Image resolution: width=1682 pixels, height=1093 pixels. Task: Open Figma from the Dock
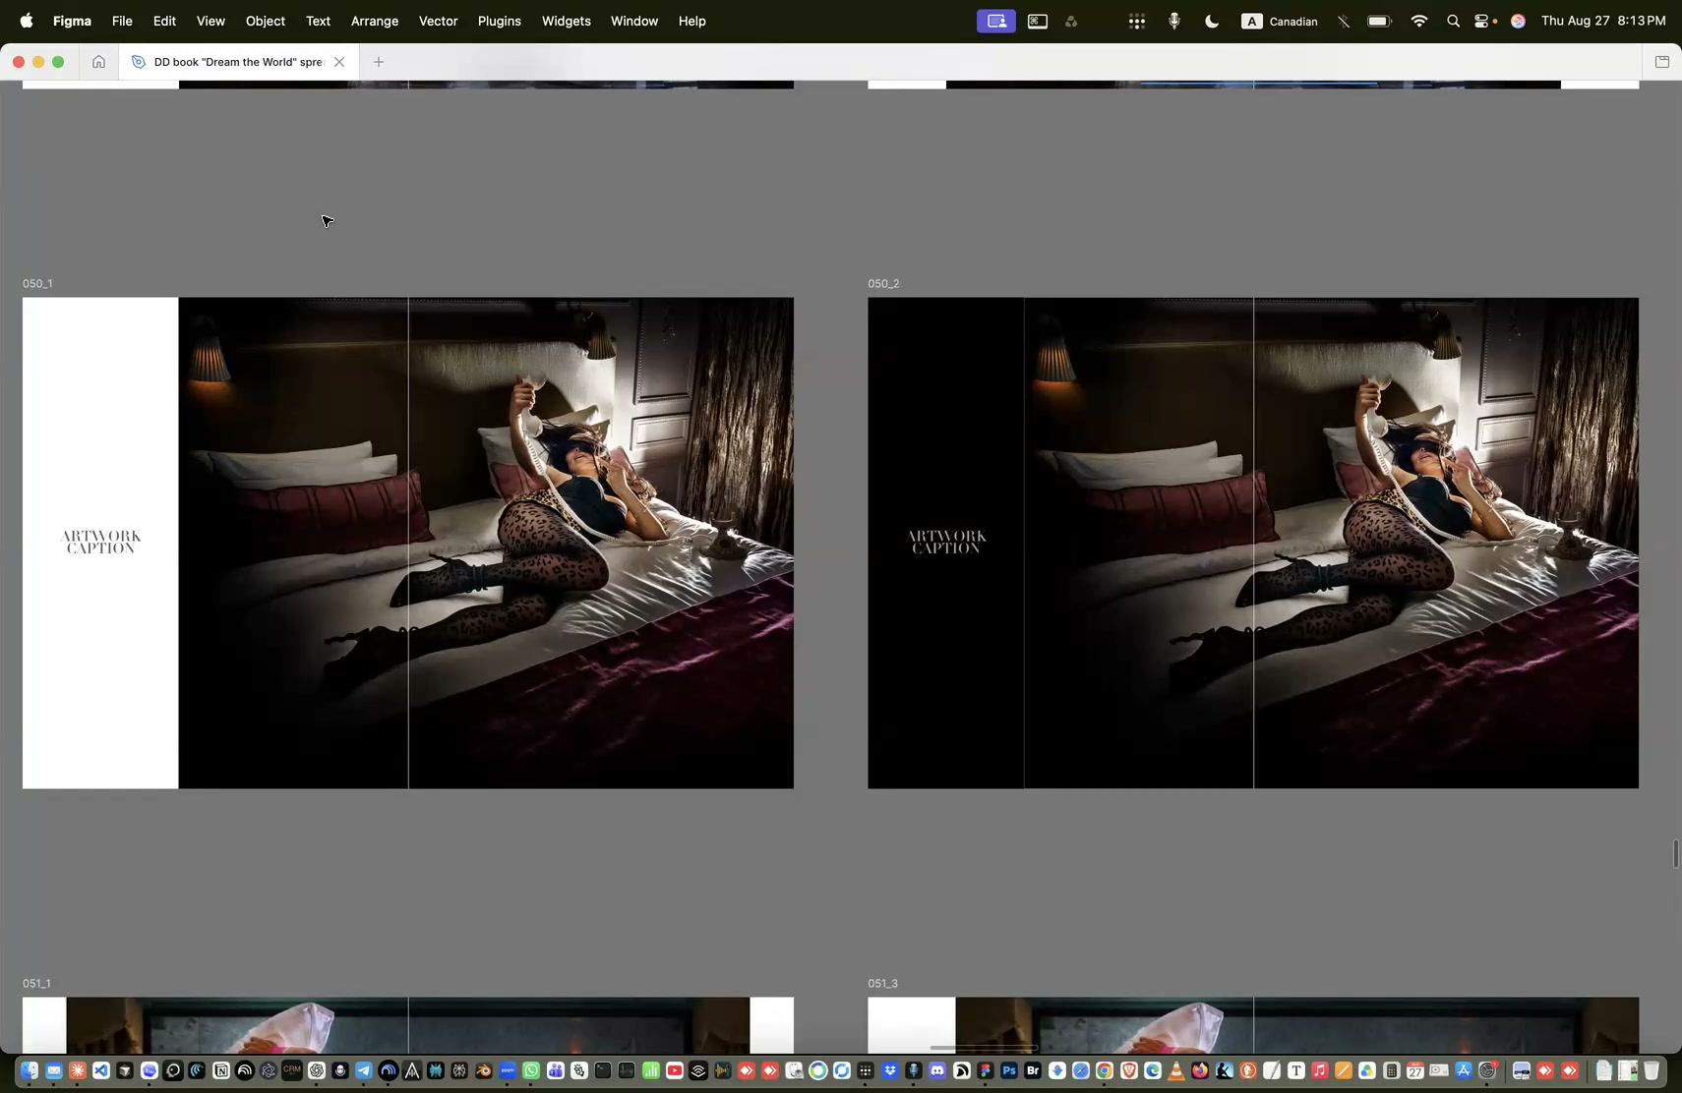point(986,1070)
